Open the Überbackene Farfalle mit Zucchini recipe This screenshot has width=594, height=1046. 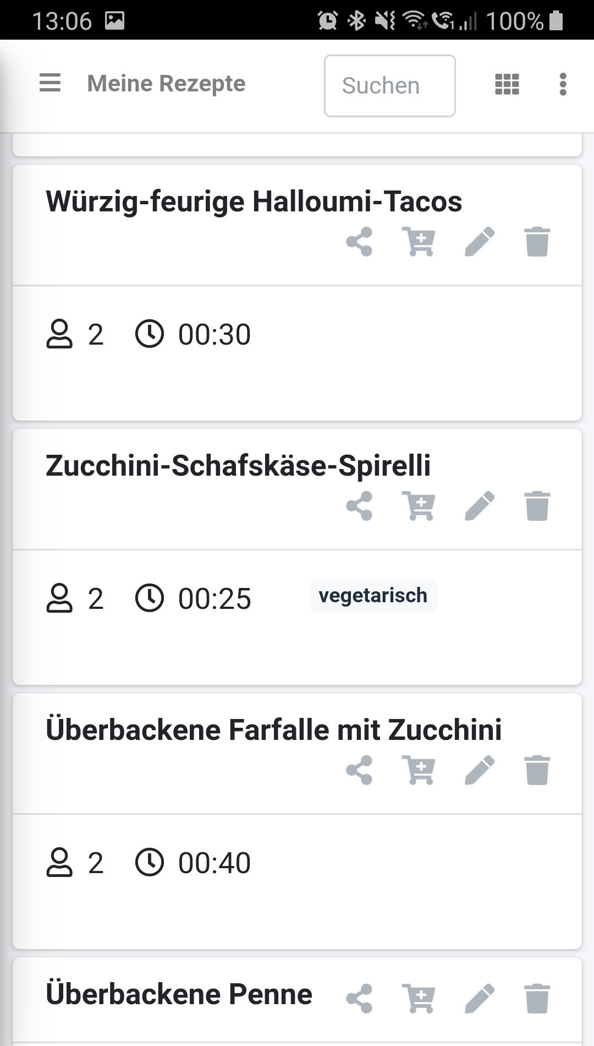273,729
